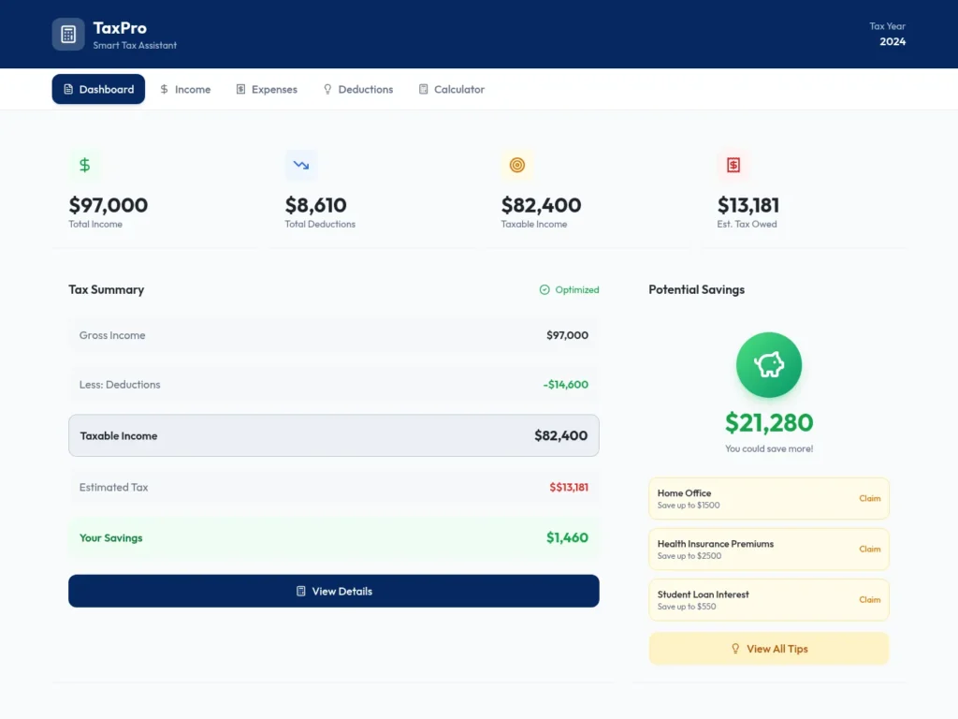Click the Optimized checkmark icon
Viewport: 958px width, 719px height.
point(544,290)
